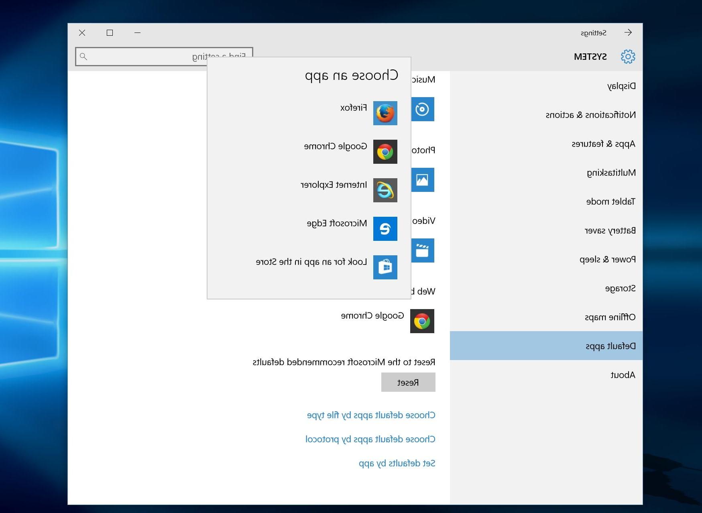Click the Settings gear icon beside SYSTEM

point(628,57)
